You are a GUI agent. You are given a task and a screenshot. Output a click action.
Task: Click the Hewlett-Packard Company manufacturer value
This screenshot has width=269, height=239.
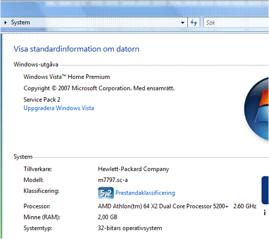tap(133, 169)
